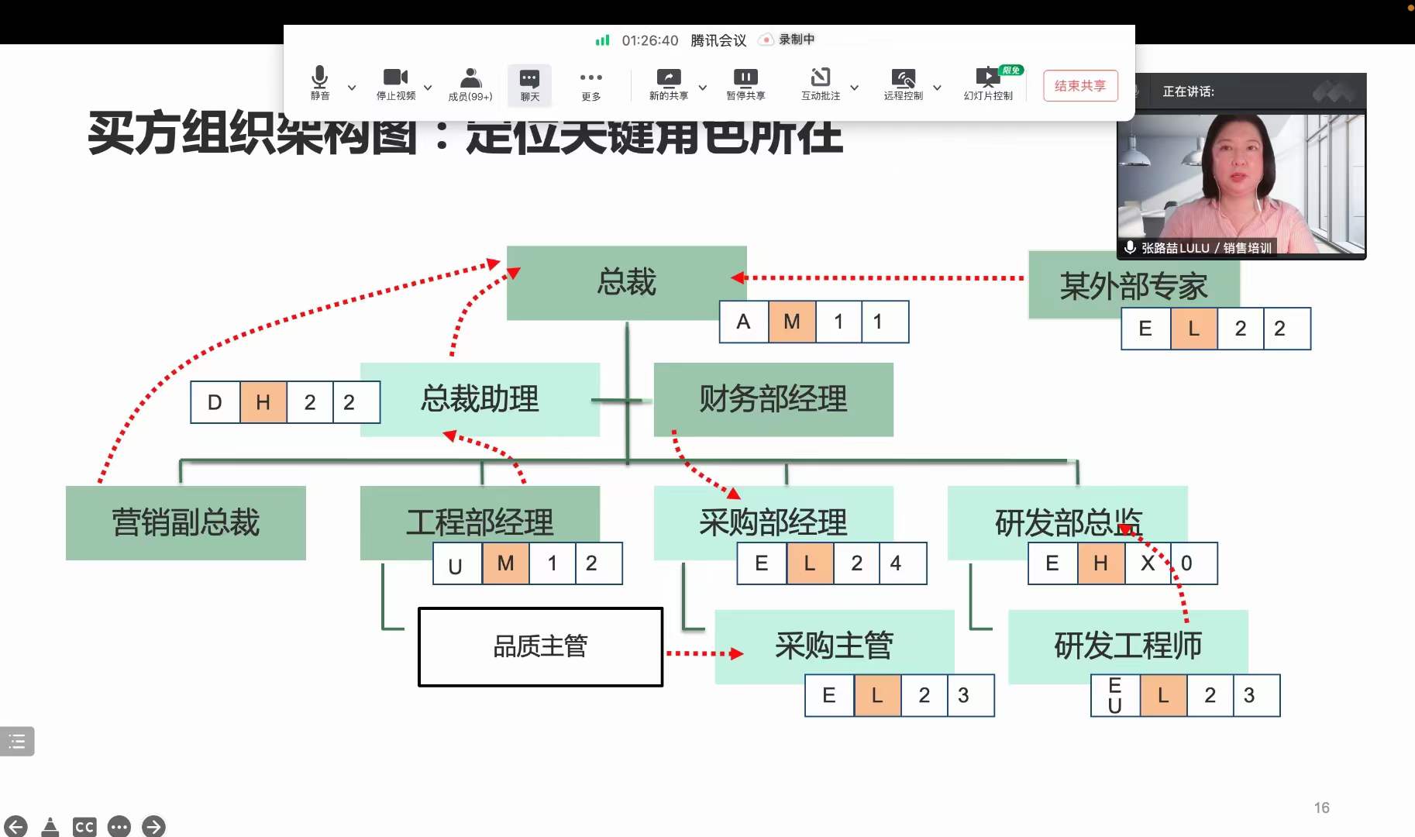
Task: Open slide show more options ellipsis icon
Action: point(119,827)
